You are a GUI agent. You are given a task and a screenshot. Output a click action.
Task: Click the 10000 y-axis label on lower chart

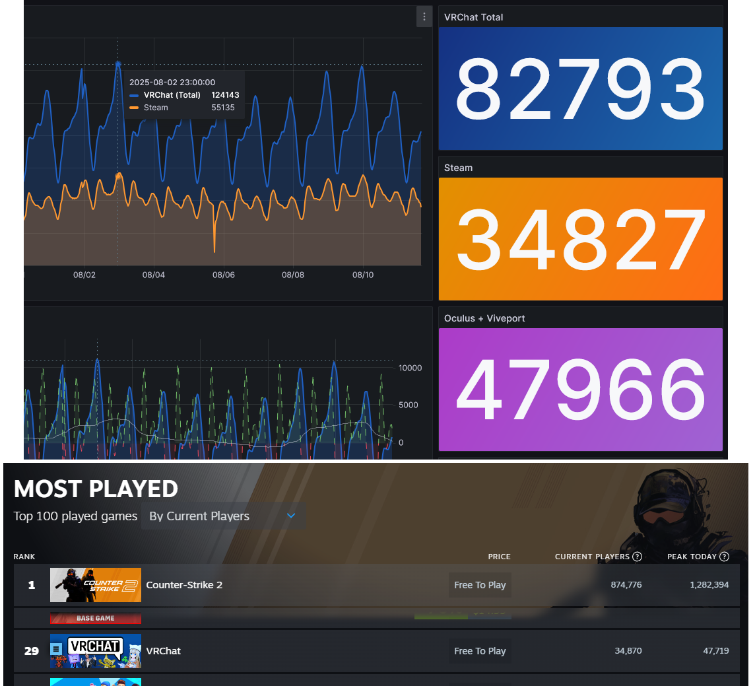coord(410,368)
